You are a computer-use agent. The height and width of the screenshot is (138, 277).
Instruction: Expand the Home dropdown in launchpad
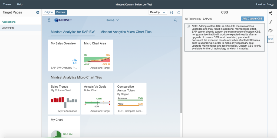pyautogui.click(x=112, y=20)
